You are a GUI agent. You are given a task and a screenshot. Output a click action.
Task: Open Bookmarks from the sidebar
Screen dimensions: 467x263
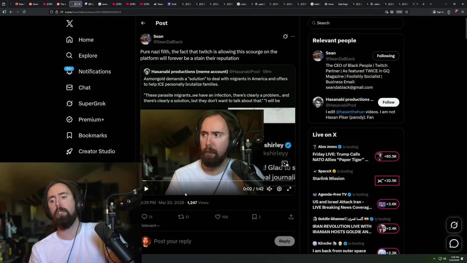pyautogui.click(x=86, y=136)
